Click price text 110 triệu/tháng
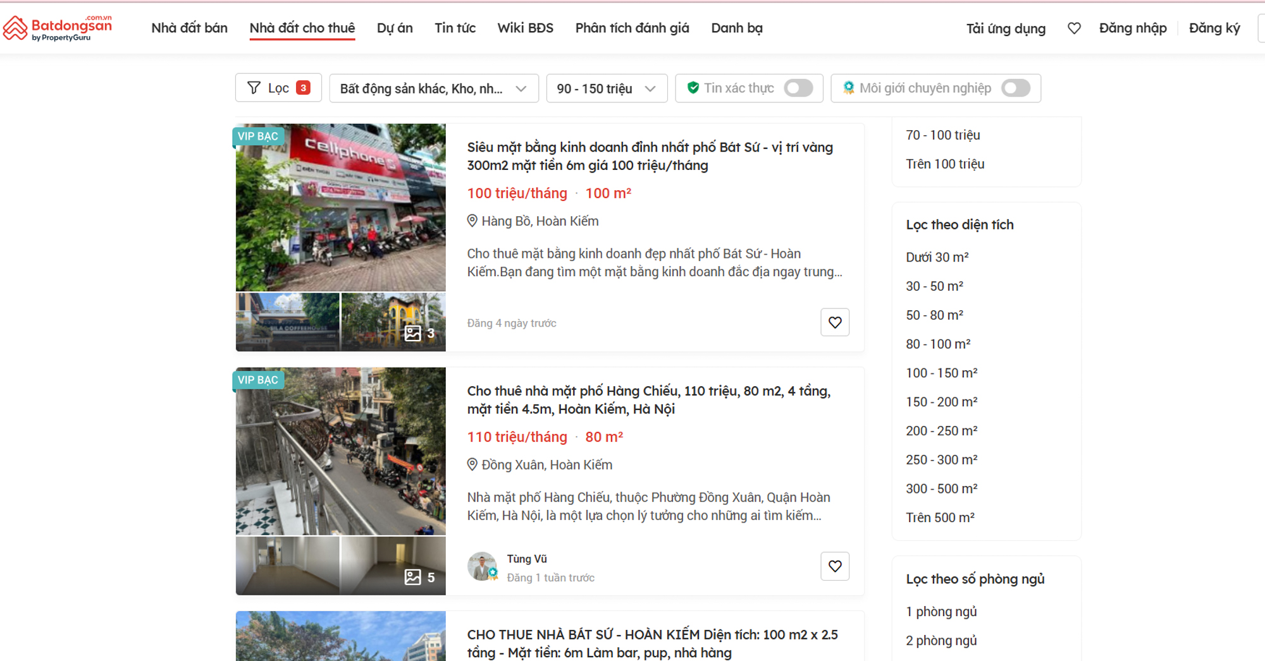This screenshot has width=1265, height=661. coord(517,437)
